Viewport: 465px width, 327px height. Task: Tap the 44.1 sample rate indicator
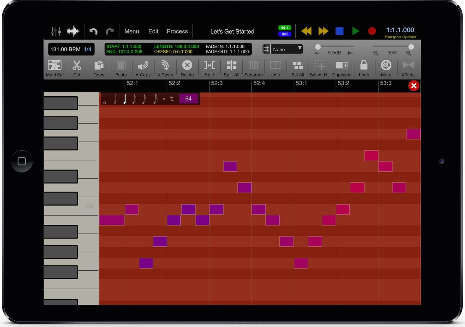tap(285, 28)
